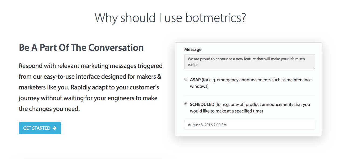Click the 2:00 PM time value
This screenshot has width=341, height=159.
coord(221,125)
